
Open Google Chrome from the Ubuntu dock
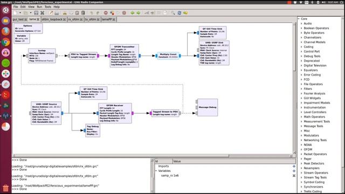[x=6, y=42]
